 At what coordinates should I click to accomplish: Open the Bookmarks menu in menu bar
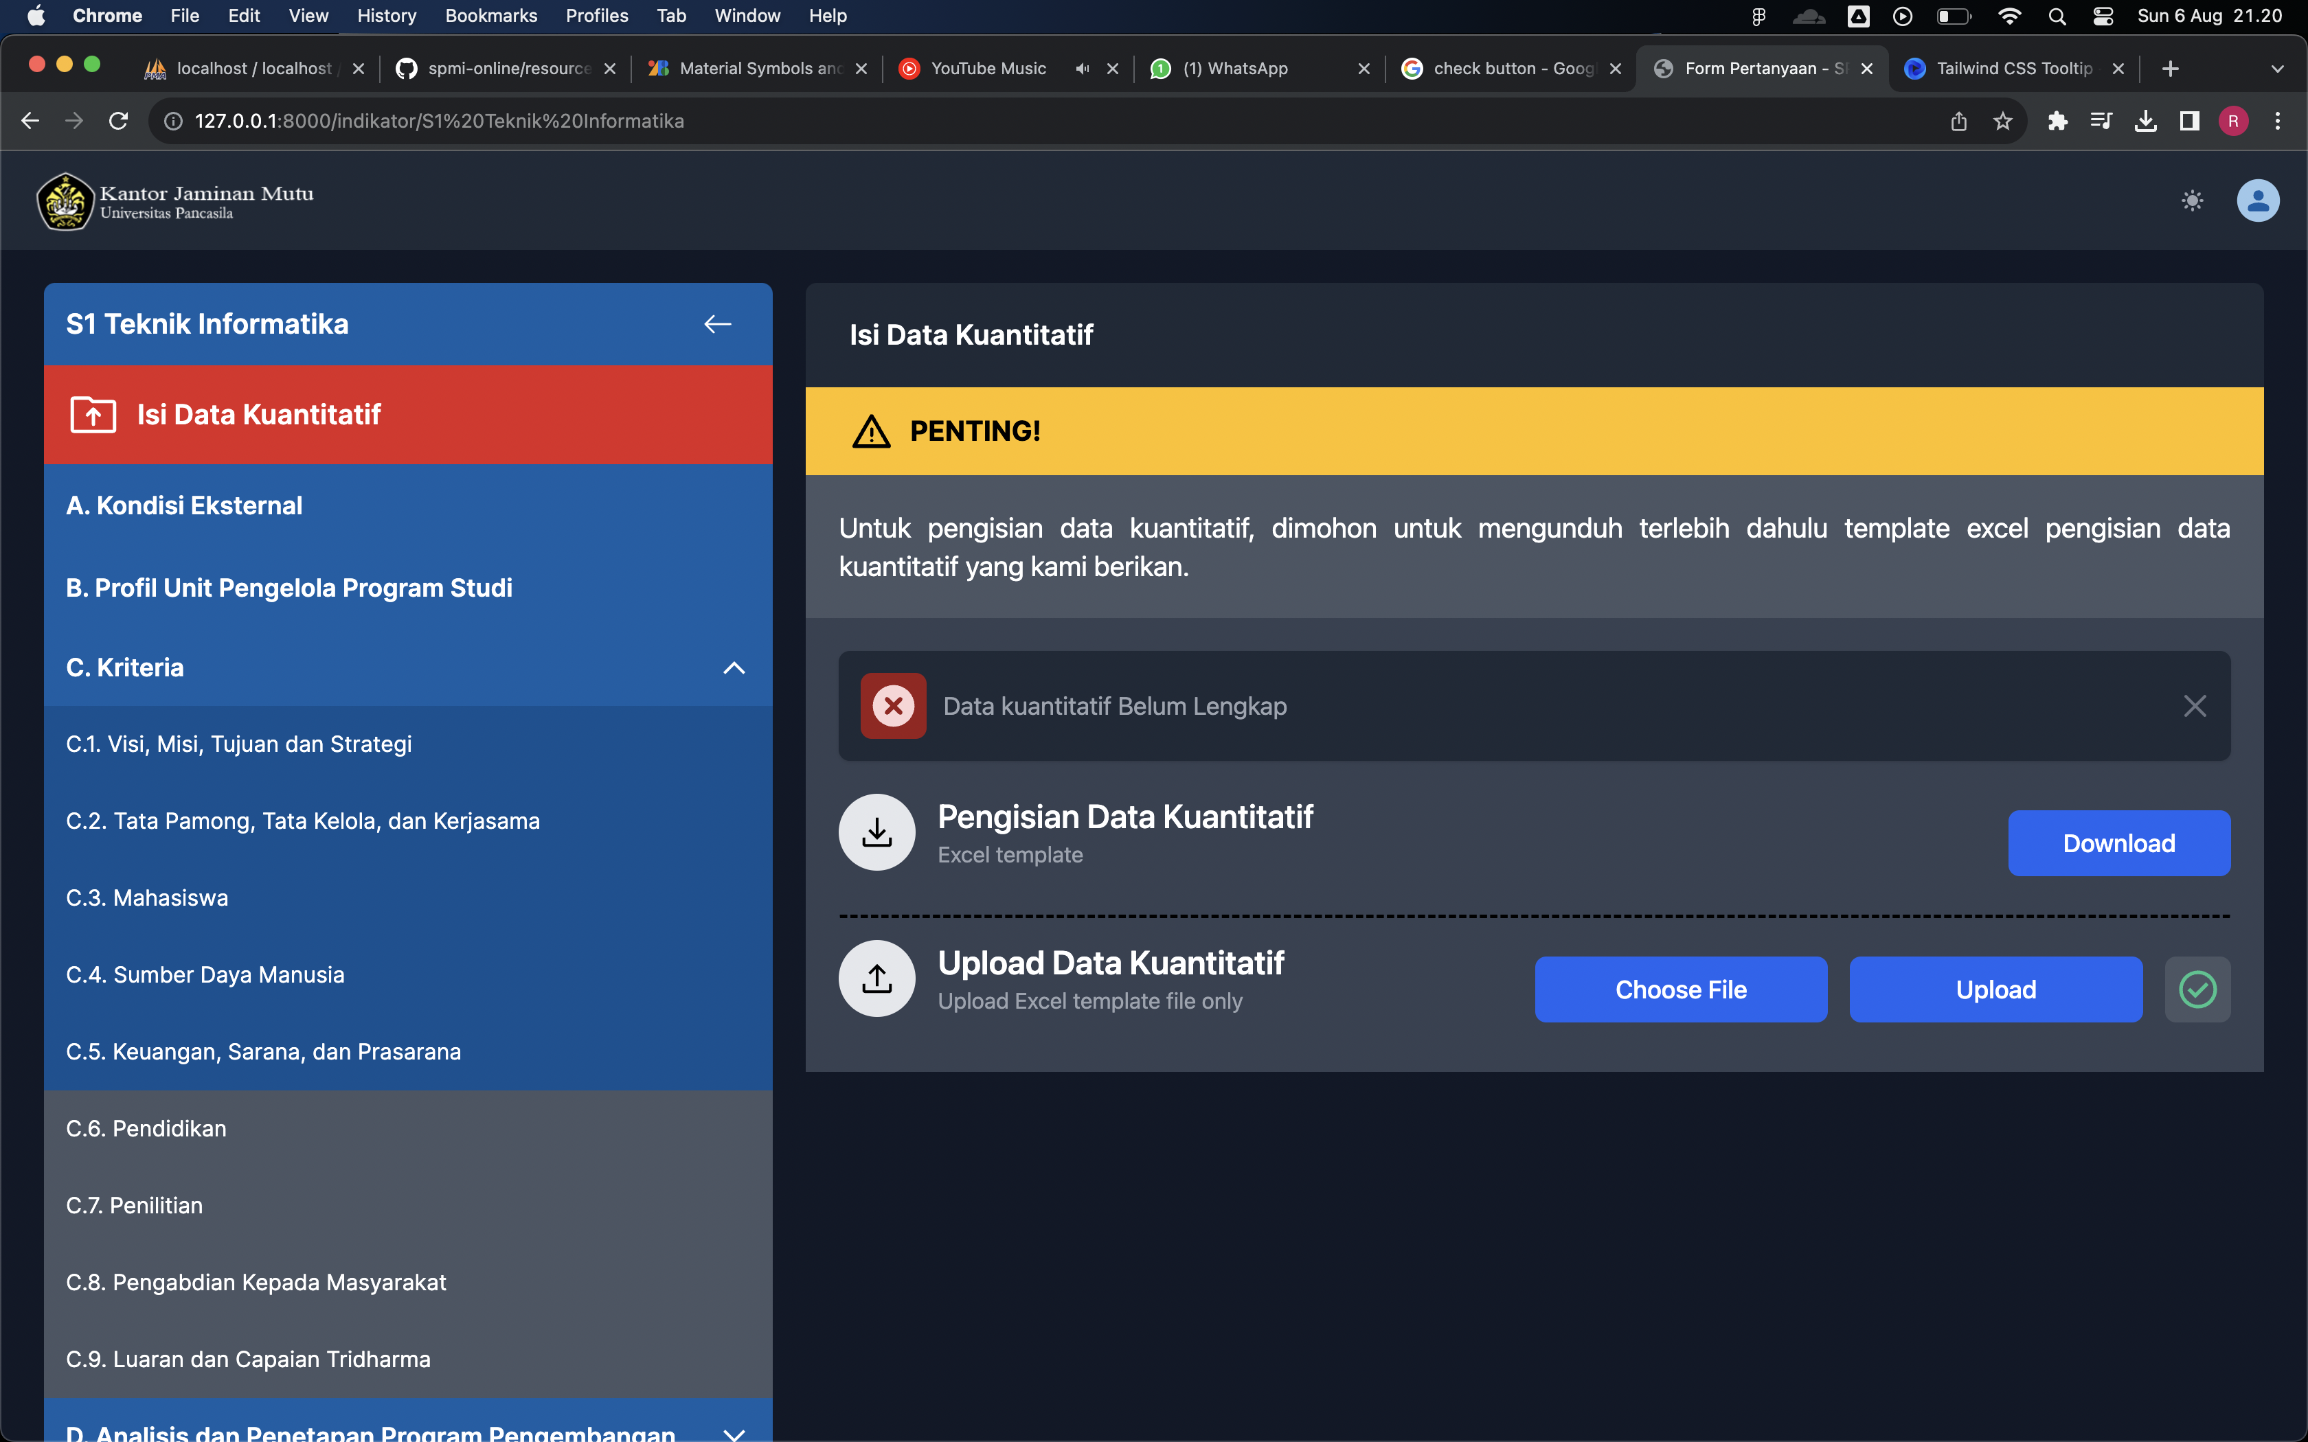click(490, 15)
